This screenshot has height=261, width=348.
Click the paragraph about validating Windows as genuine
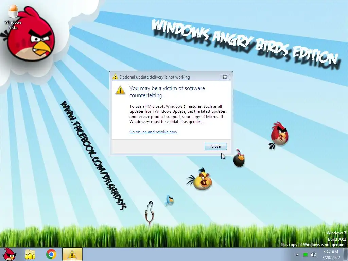coord(178,114)
